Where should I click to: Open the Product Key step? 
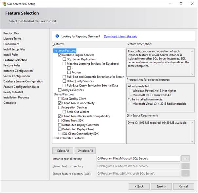point(11,33)
